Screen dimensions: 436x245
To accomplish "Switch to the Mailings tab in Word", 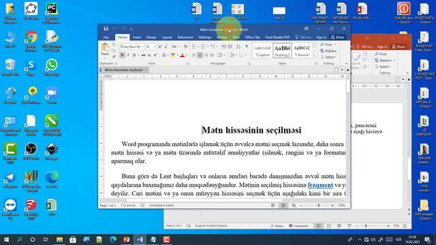I will (205, 37).
